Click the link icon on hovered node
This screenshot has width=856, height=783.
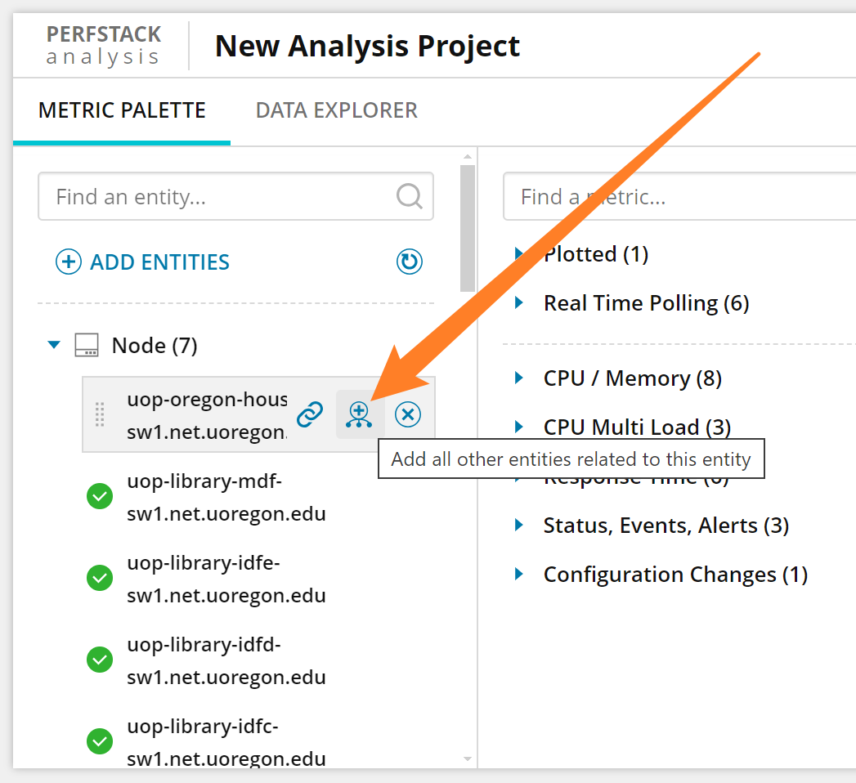[310, 414]
